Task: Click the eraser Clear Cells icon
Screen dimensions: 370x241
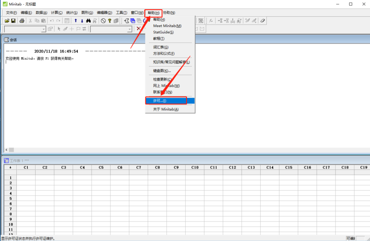Action: click(x=263, y=21)
